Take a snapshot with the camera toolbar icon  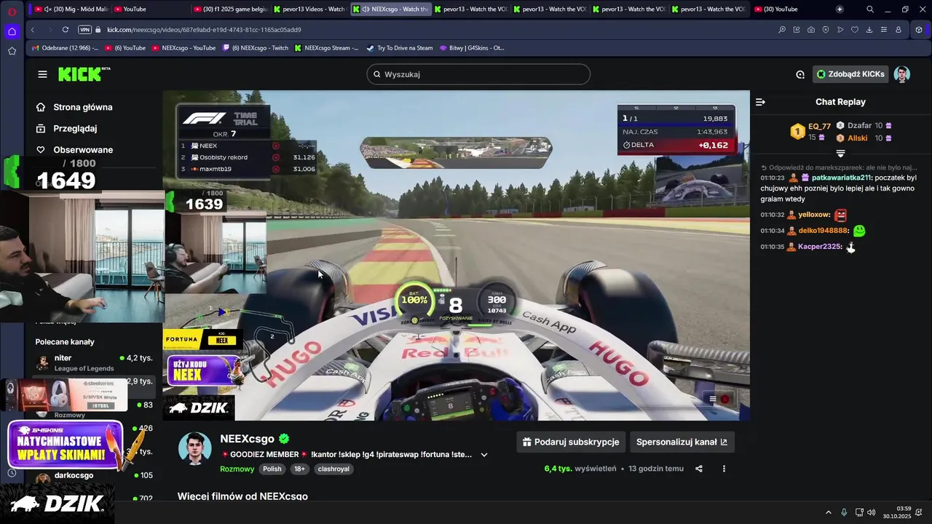(811, 30)
